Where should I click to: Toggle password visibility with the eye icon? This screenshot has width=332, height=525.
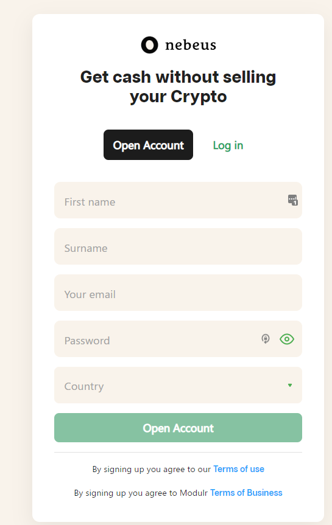[x=287, y=339]
